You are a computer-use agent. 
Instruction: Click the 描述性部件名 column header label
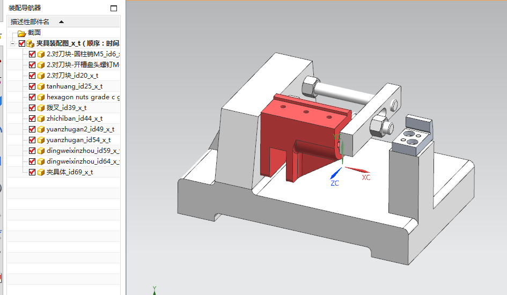(30, 22)
